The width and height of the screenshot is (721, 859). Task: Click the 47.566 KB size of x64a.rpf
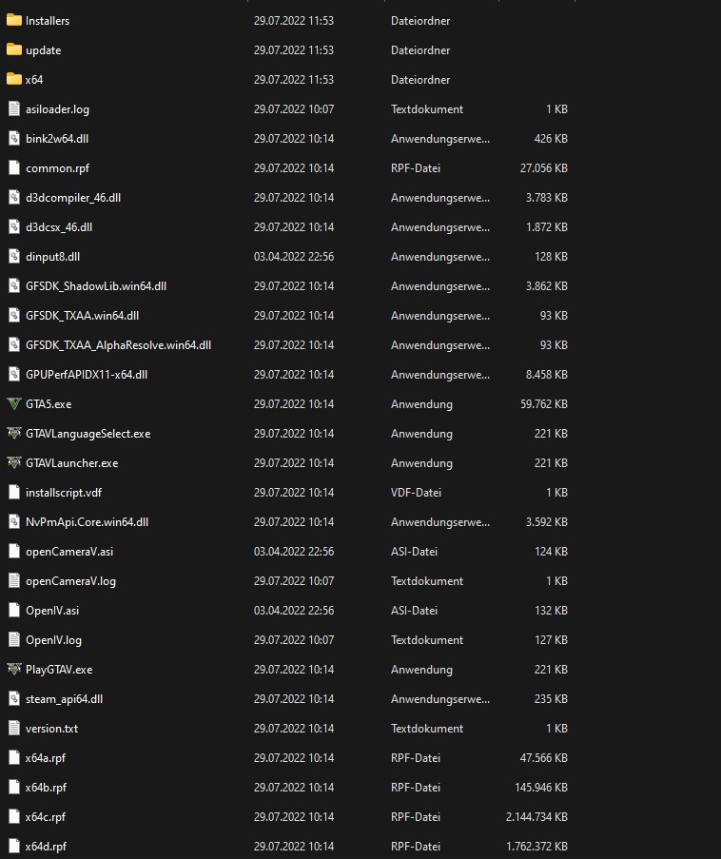tap(544, 758)
